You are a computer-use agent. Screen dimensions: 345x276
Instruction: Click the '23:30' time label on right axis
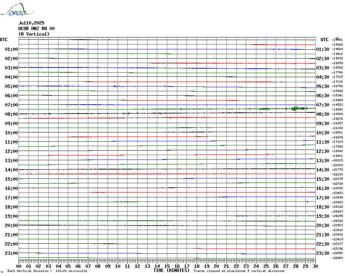click(323, 253)
